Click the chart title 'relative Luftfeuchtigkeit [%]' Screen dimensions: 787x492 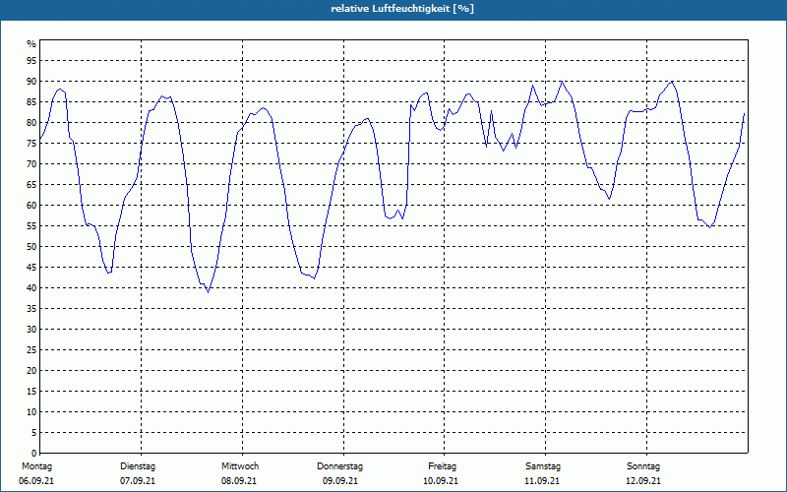402,9
